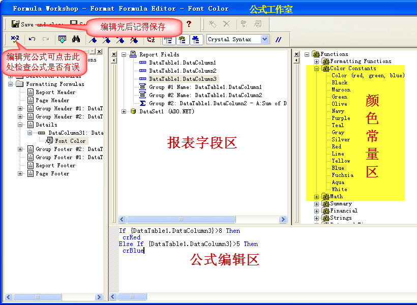Collapse the Details section node

coord(20,125)
